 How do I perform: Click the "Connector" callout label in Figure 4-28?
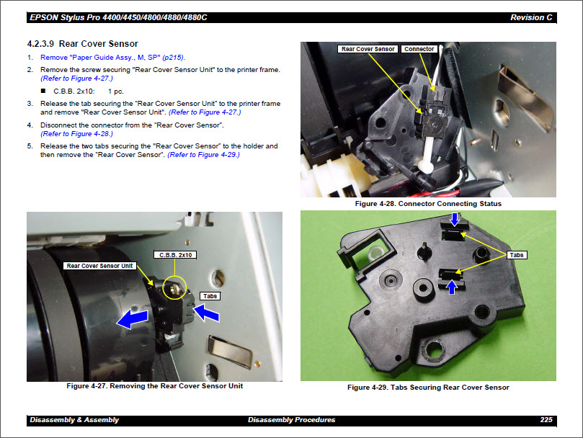419,49
